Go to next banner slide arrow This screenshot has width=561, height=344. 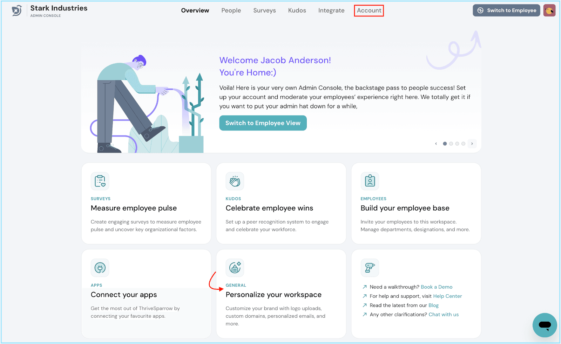(472, 143)
